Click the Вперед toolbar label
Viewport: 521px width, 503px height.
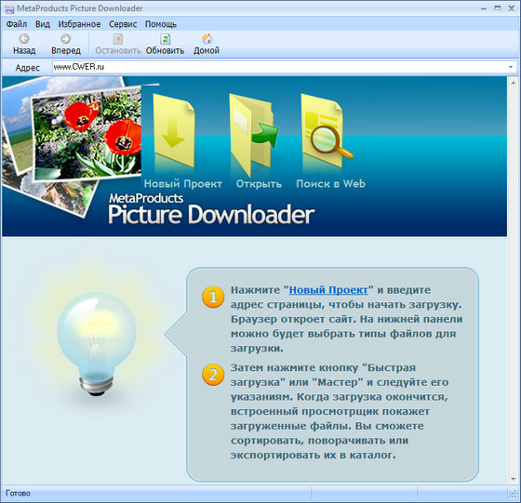66,51
